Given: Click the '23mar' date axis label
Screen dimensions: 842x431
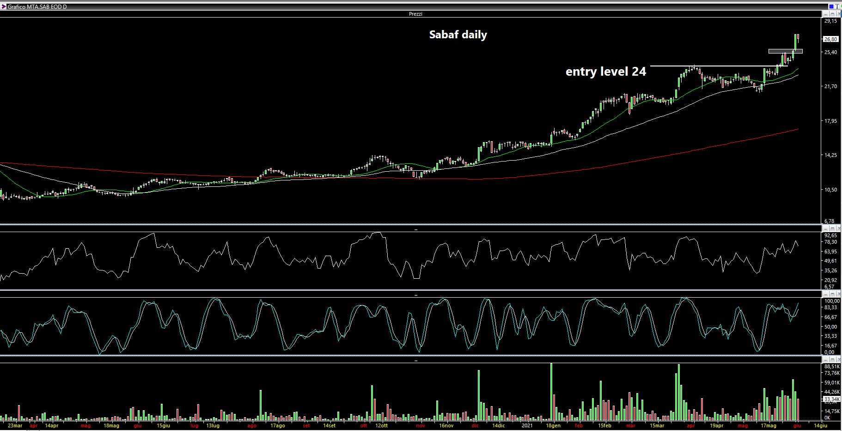Looking at the screenshot, I should 15,425.
